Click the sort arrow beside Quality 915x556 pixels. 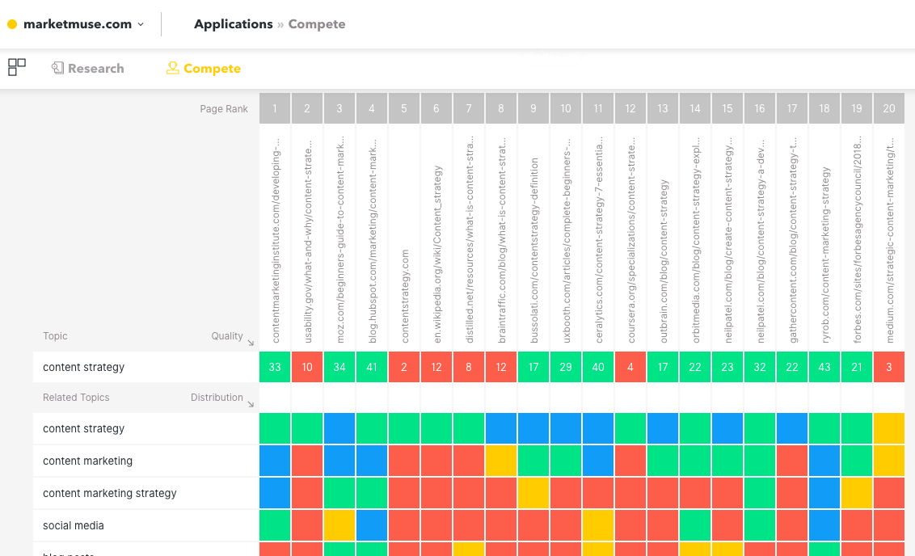(251, 343)
